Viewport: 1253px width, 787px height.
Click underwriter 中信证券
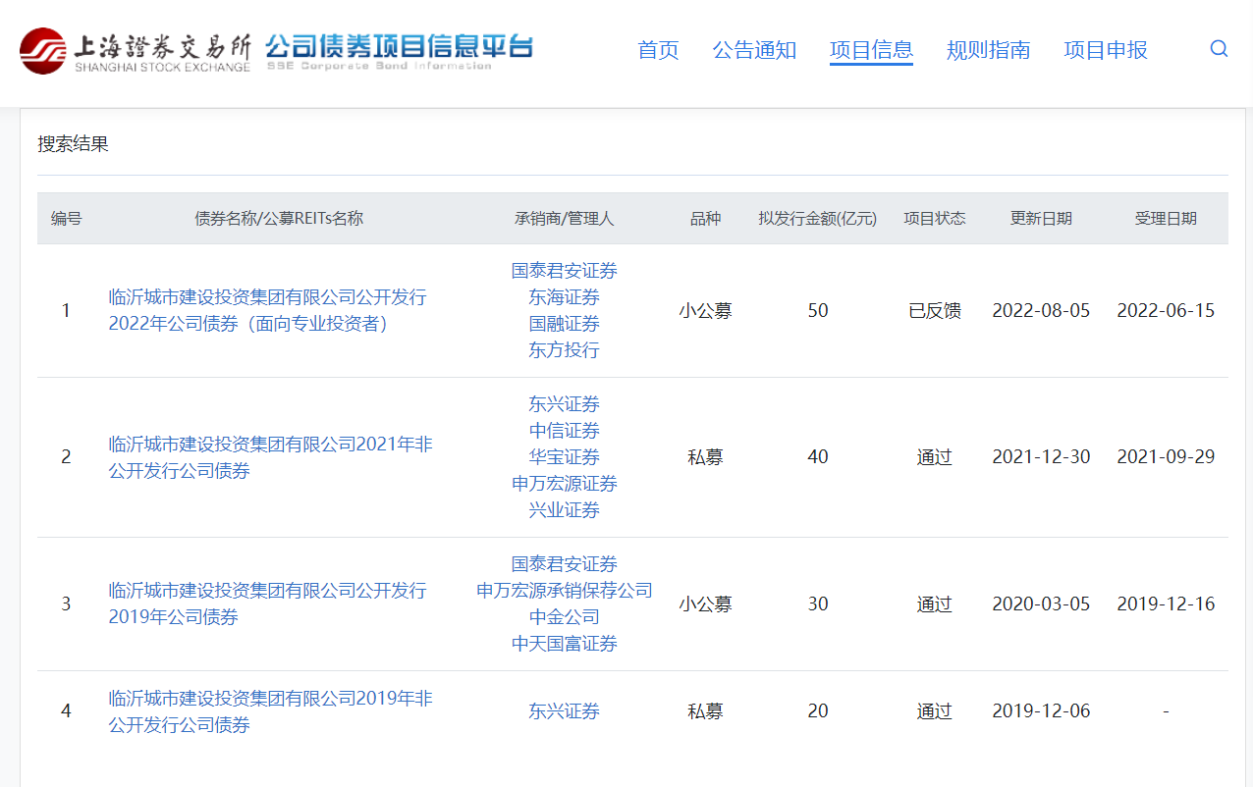[x=564, y=431]
